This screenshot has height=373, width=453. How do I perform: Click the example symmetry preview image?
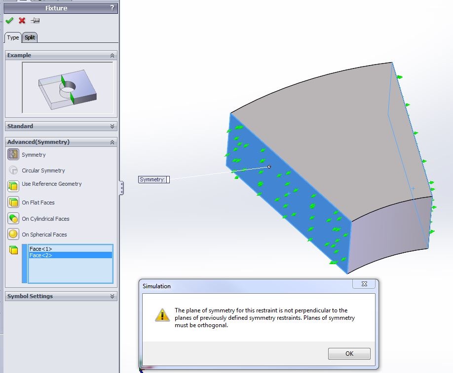(68, 88)
